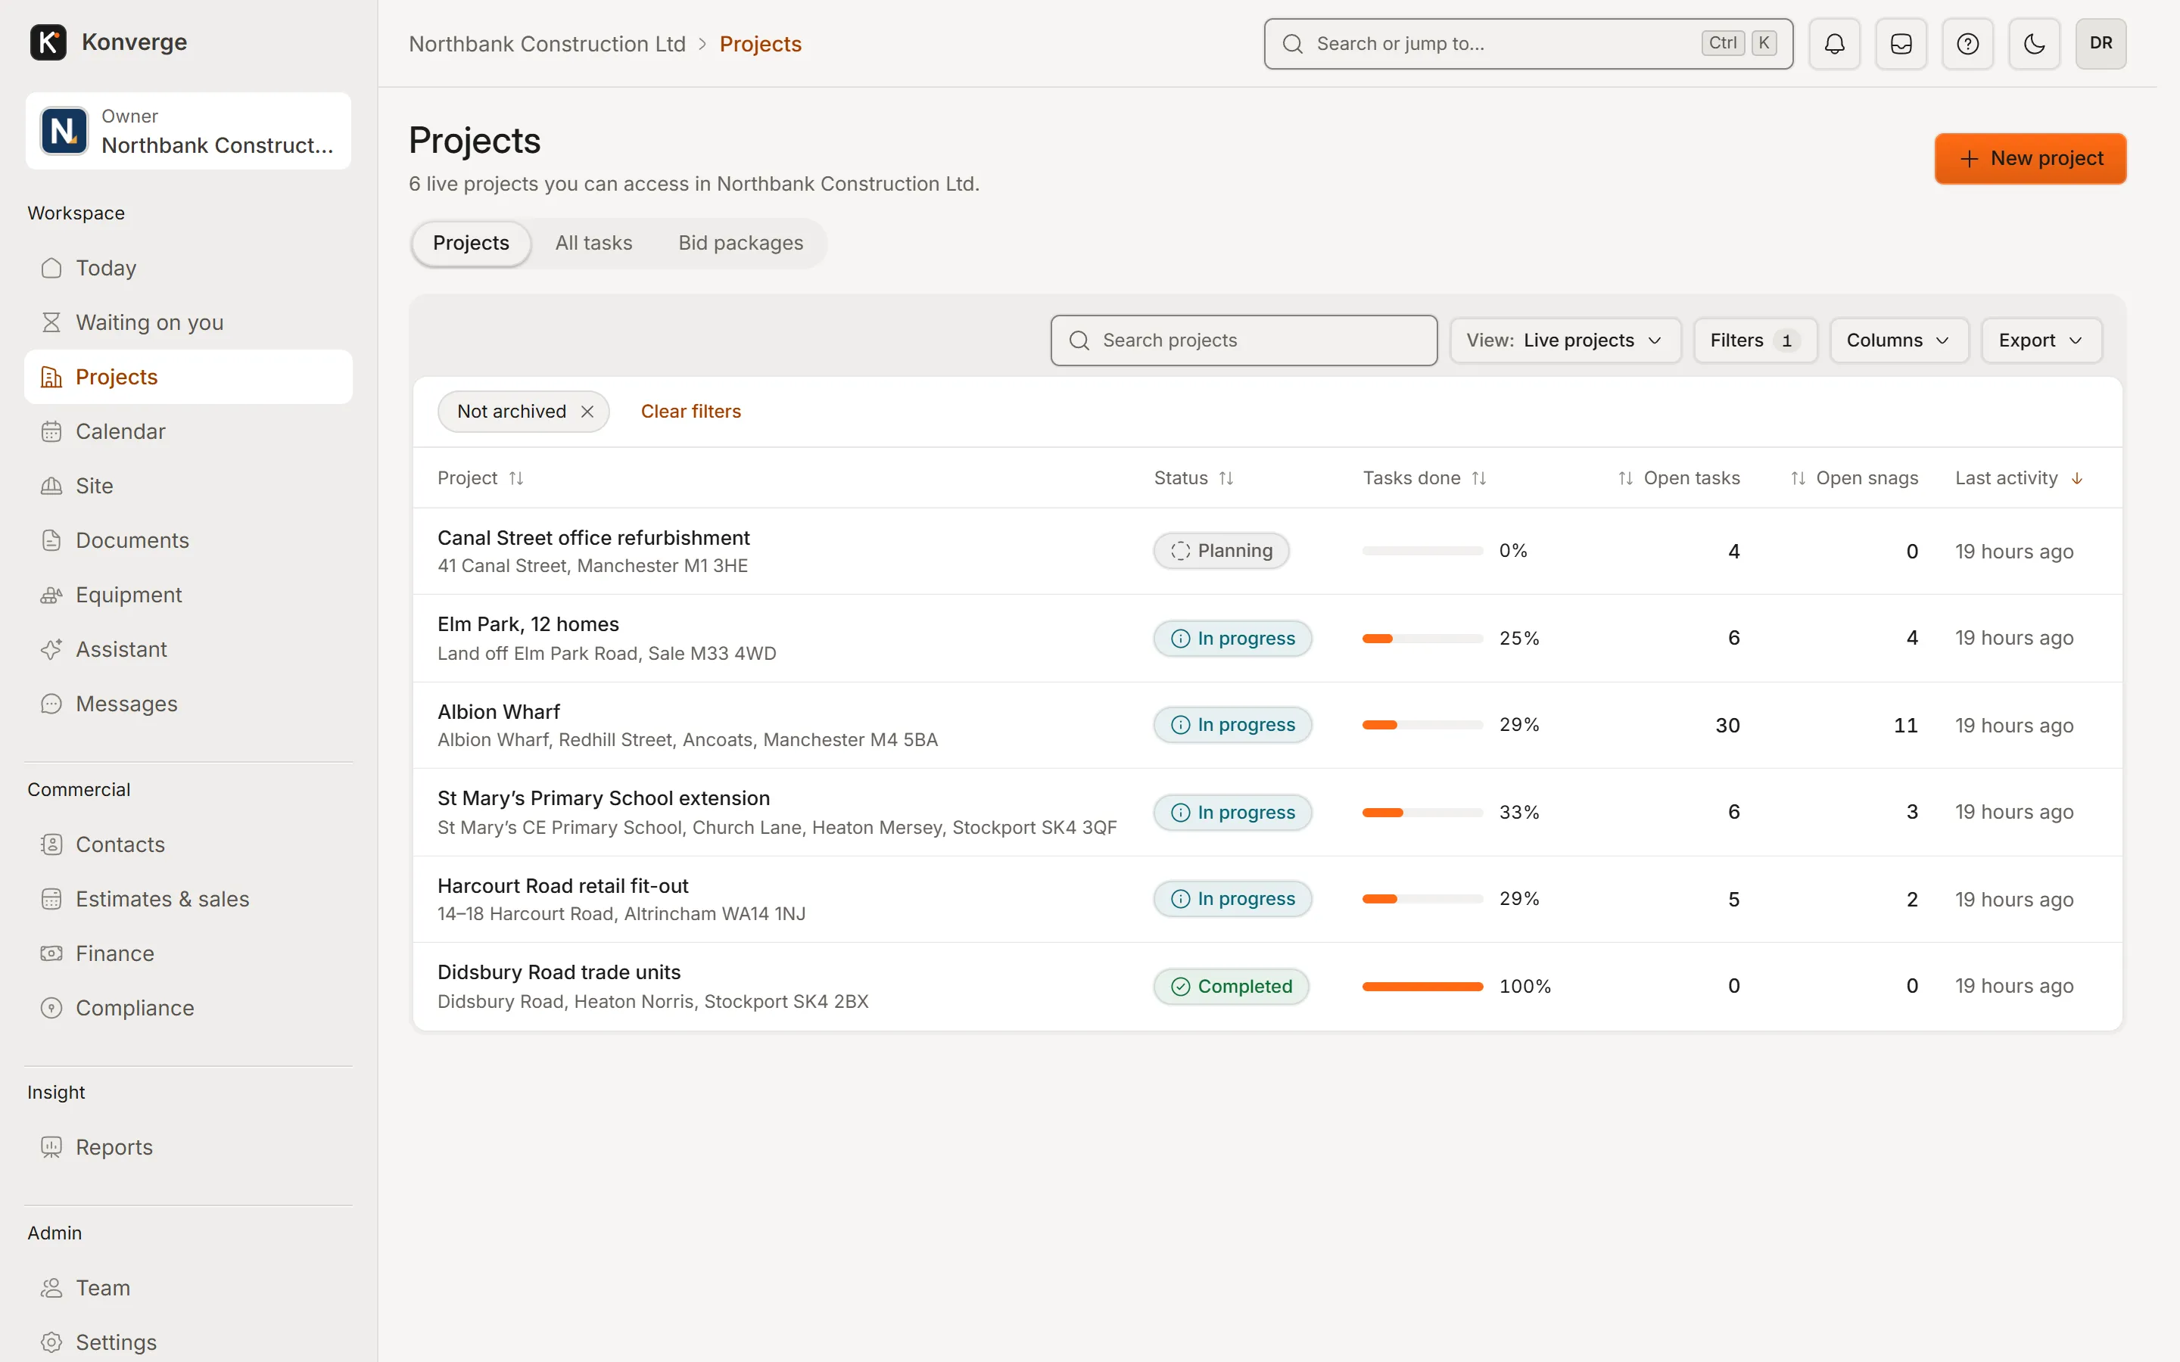Go to Today in sidebar
The height and width of the screenshot is (1362, 2180).
point(188,268)
